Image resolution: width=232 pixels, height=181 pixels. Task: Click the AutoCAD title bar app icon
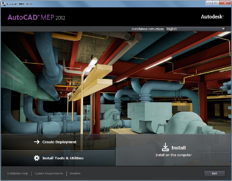(x=3, y=3)
